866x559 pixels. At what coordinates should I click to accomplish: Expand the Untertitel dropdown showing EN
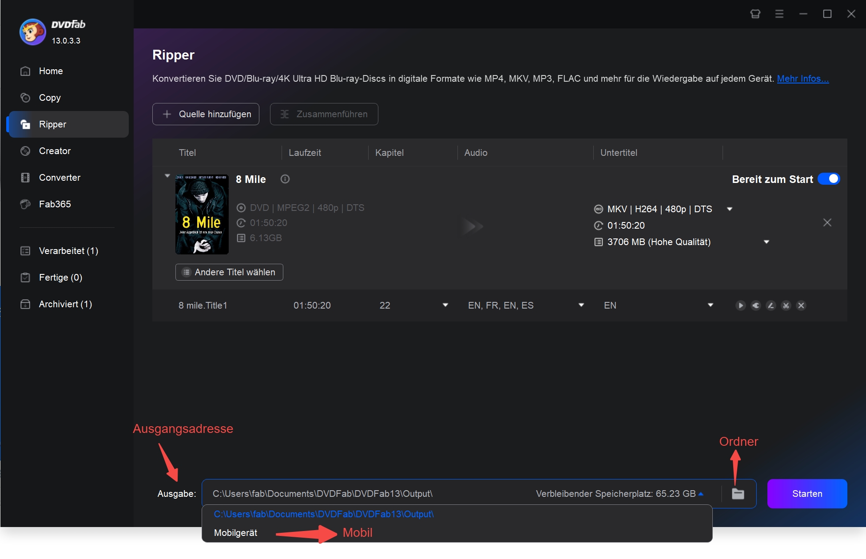point(711,305)
